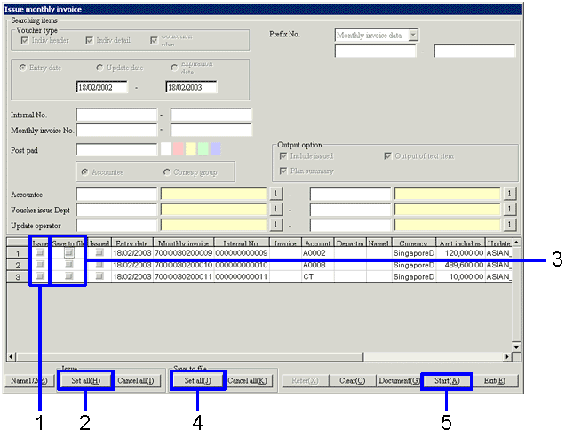Click the horizontal scroll right arrow

(507, 356)
